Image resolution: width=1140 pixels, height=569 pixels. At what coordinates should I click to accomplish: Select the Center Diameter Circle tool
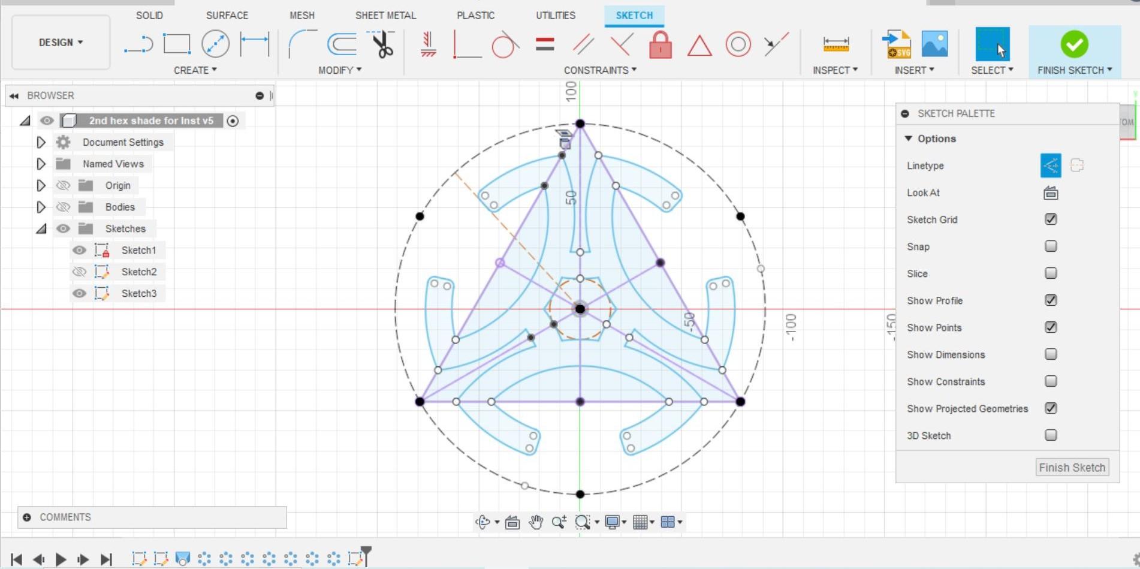[x=215, y=43]
